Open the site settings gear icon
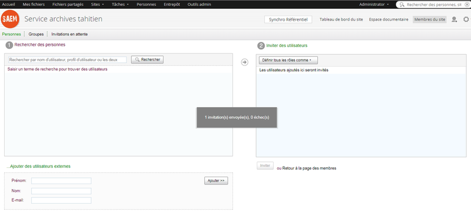471x212 pixels. (x=466, y=19)
